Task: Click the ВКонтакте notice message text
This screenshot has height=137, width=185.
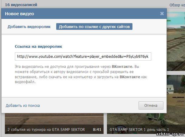Action: [81, 74]
